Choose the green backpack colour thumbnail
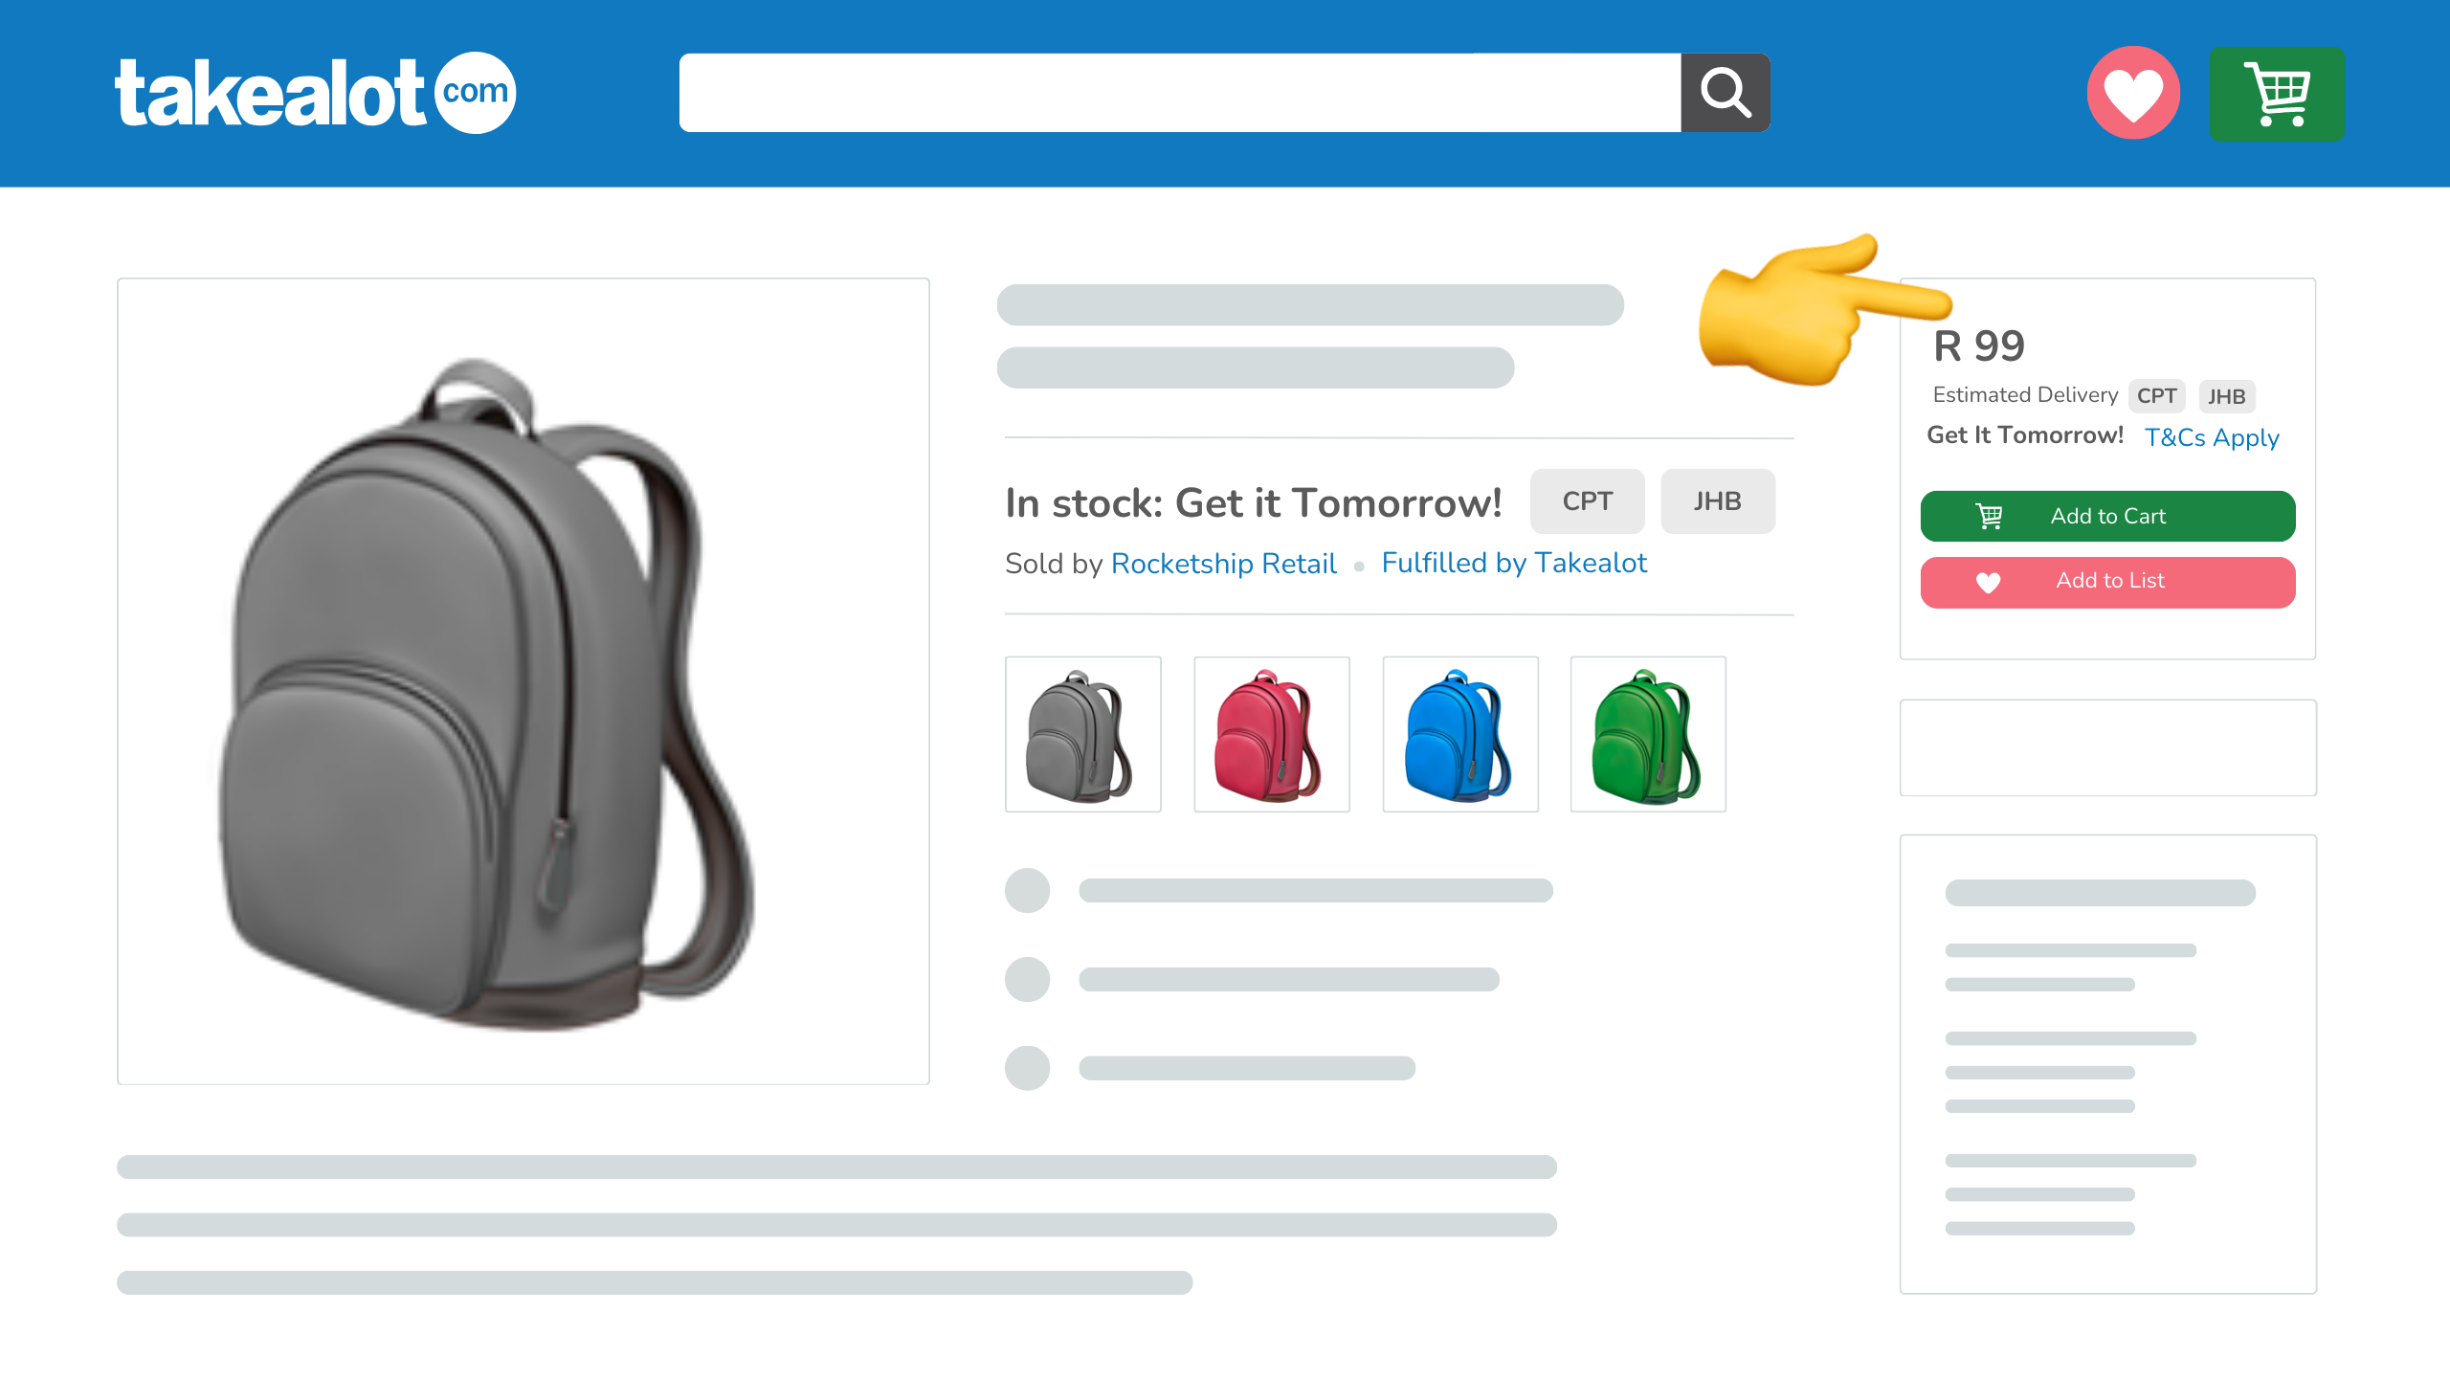The width and height of the screenshot is (2450, 1378). (x=1648, y=734)
